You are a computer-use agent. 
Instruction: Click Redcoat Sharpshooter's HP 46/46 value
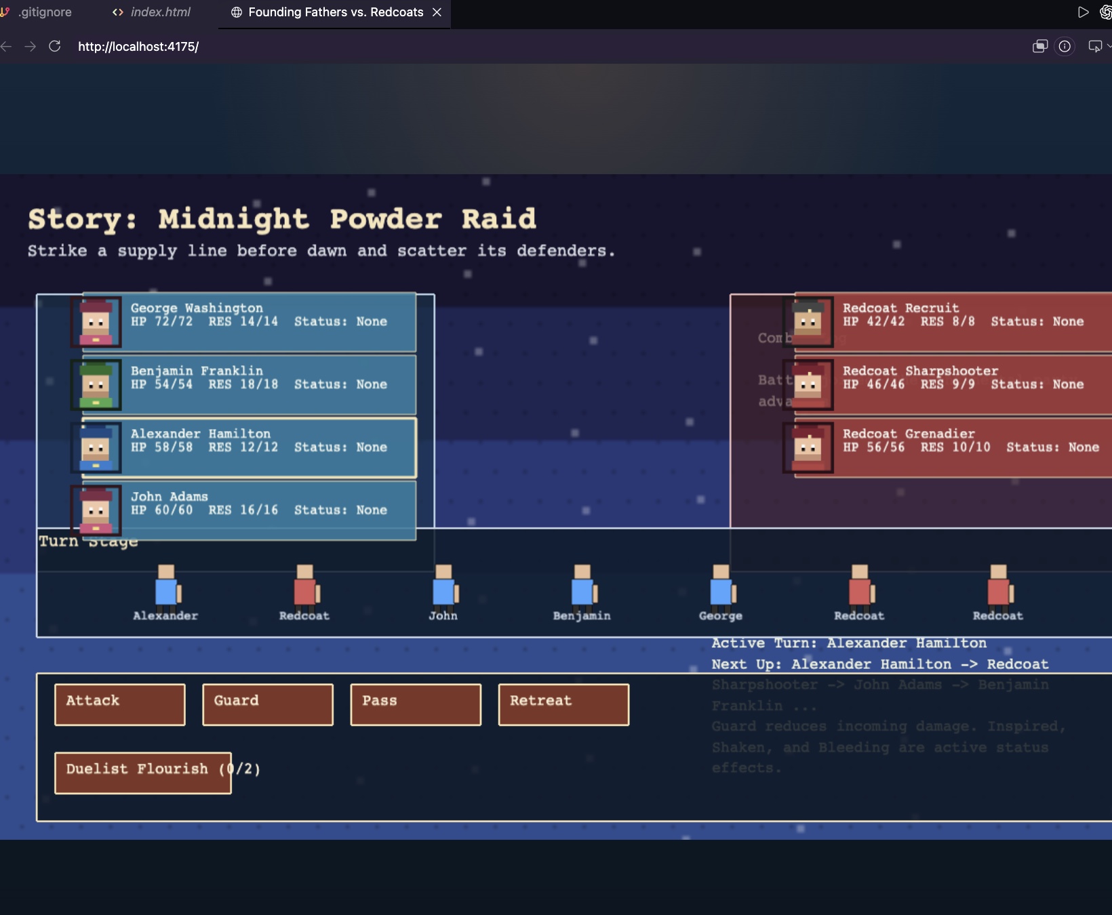(x=874, y=384)
